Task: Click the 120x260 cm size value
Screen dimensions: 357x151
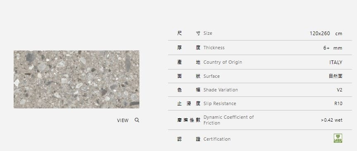Action: click(326, 34)
